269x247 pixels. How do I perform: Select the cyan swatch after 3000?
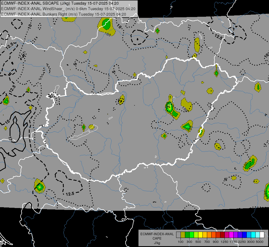click(x=253, y=235)
